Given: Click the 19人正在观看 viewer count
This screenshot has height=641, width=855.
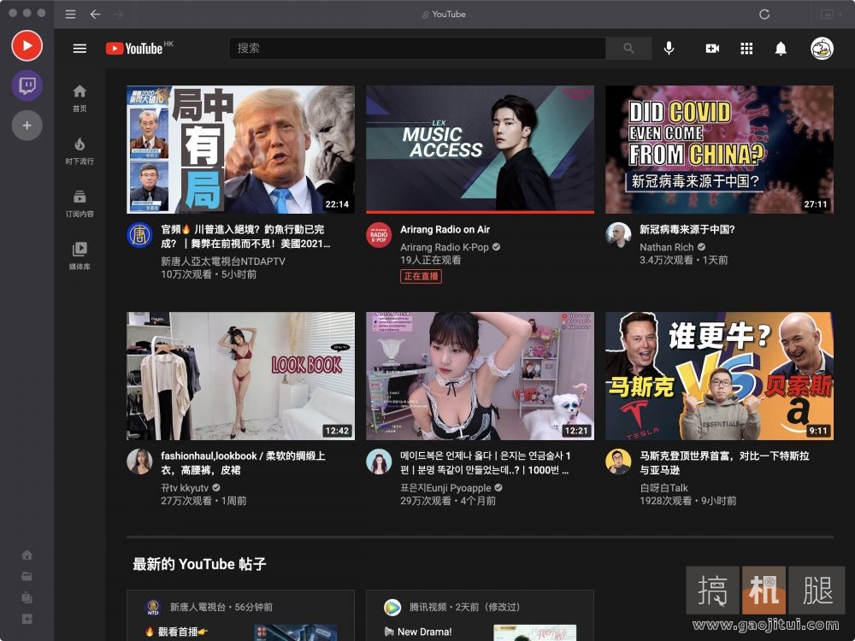Looking at the screenshot, I should pyautogui.click(x=431, y=261).
